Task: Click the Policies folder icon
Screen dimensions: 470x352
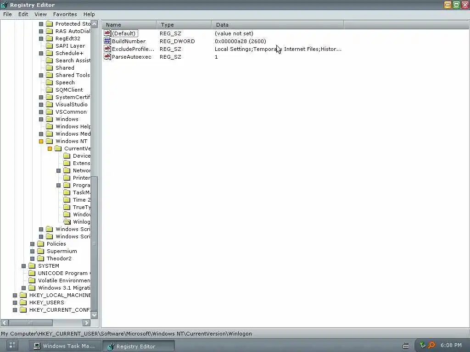Action: click(41, 244)
